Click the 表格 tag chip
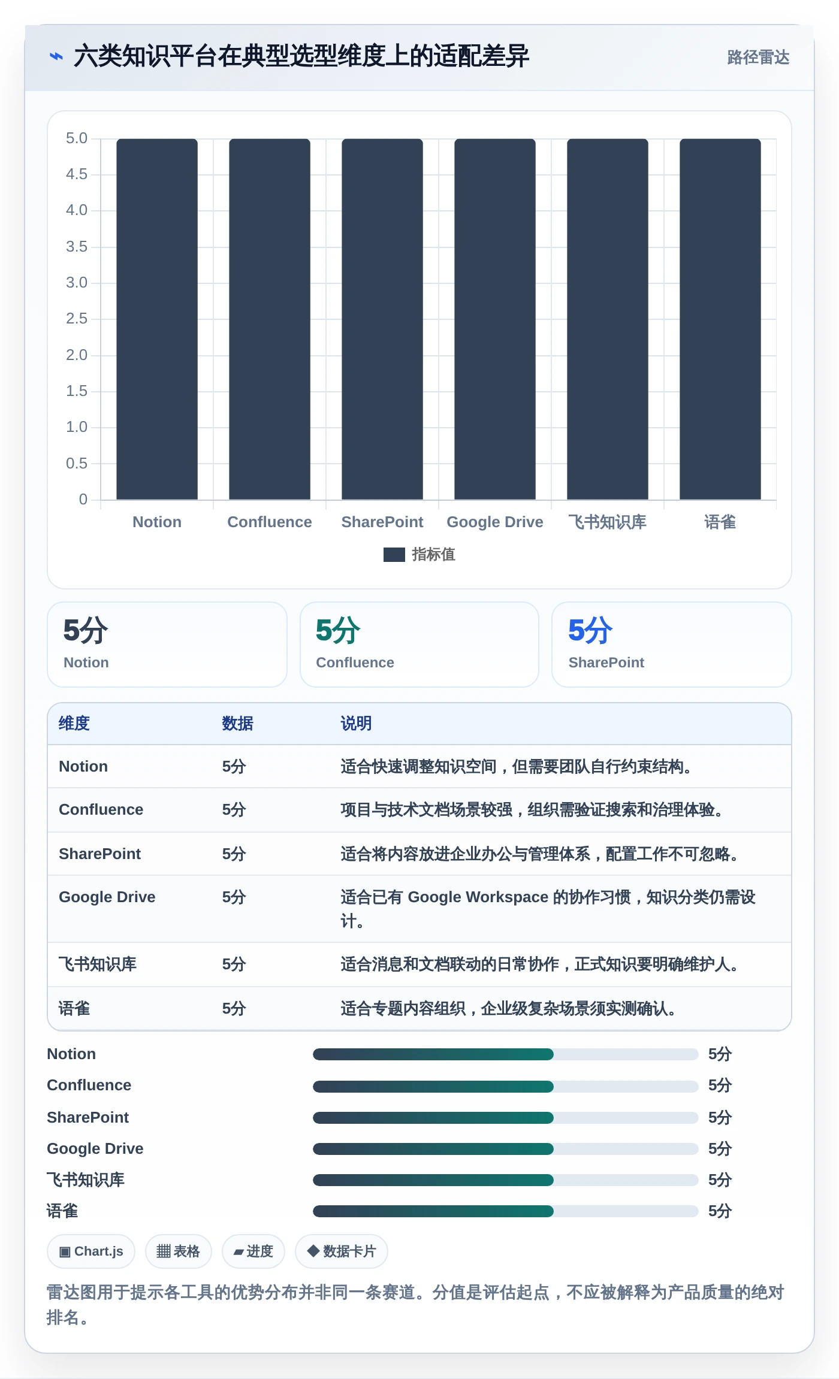839x1379 pixels. (x=179, y=1251)
